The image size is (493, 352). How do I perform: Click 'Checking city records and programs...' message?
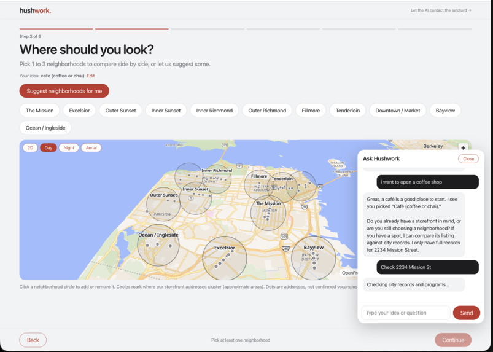(414, 284)
